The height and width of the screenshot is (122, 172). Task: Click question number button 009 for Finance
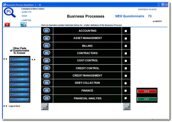[x=47, y=90]
